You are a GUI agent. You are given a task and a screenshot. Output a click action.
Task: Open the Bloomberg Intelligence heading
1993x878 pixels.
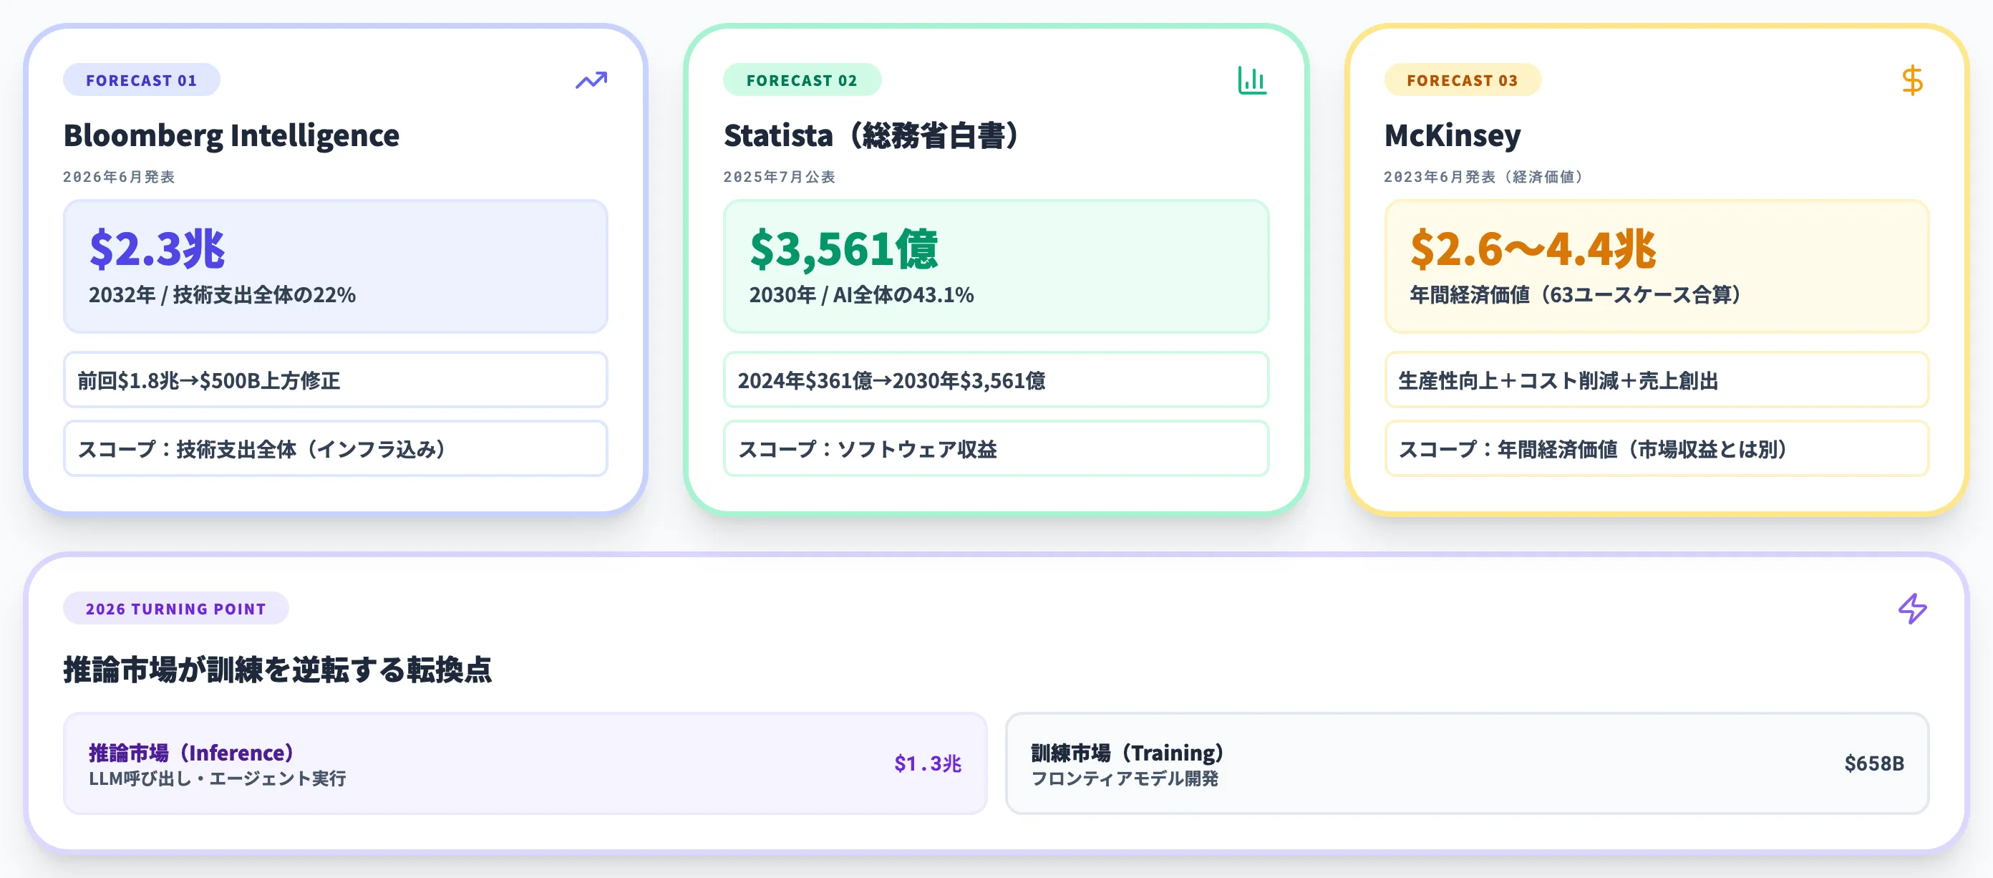click(231, 135)
